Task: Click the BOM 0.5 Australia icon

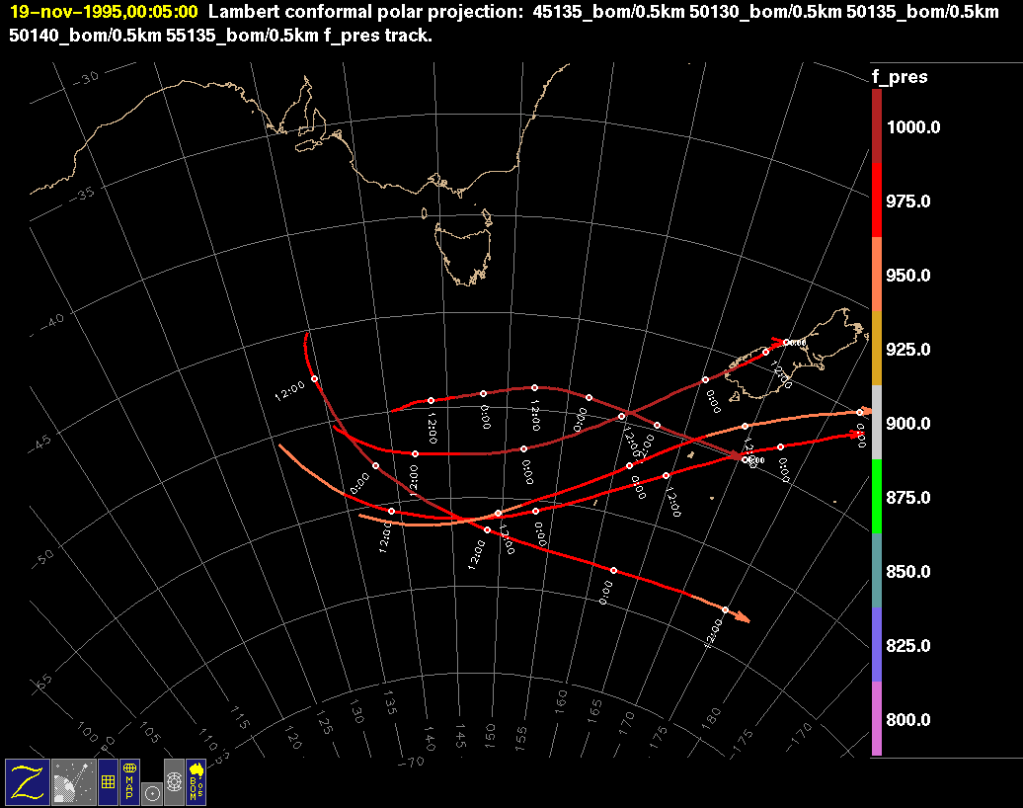Action: click(196, 781)
